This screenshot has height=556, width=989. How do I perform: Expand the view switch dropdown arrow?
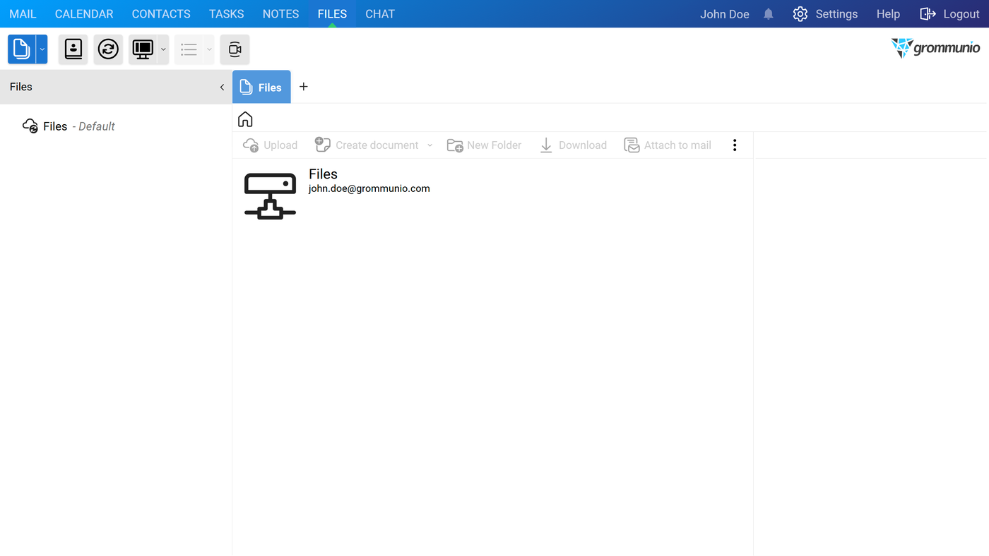tap(163, 49)
